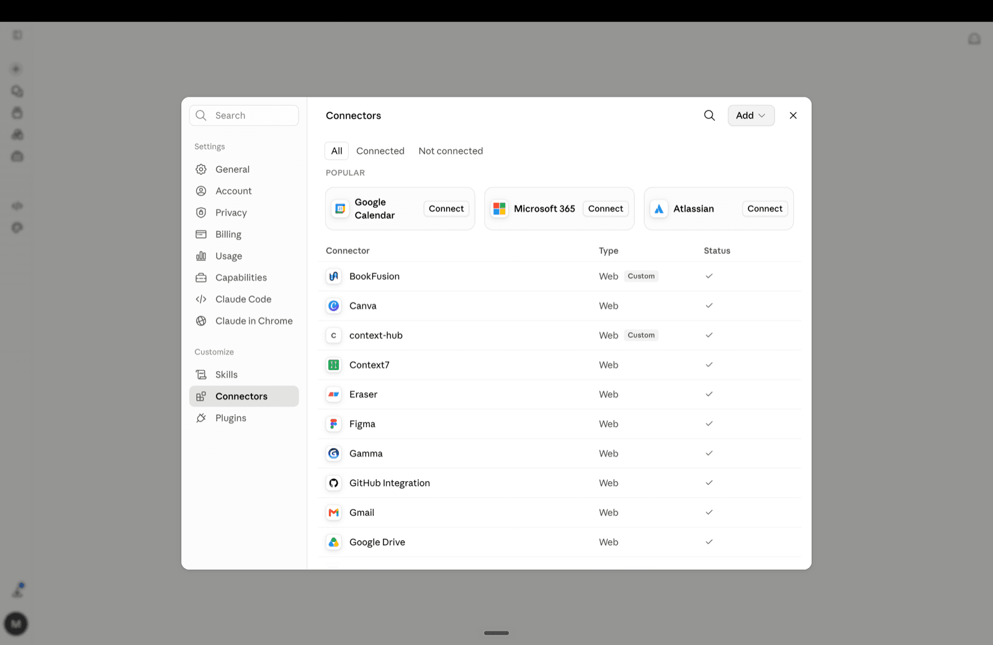Click the context-hub connector icon

click(x=334, y=335)
